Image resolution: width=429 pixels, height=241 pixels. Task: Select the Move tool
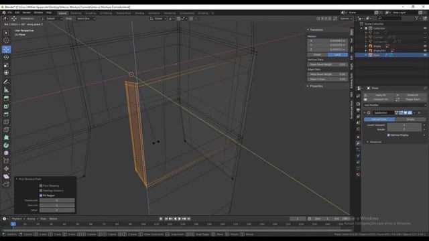coord(6,50)
